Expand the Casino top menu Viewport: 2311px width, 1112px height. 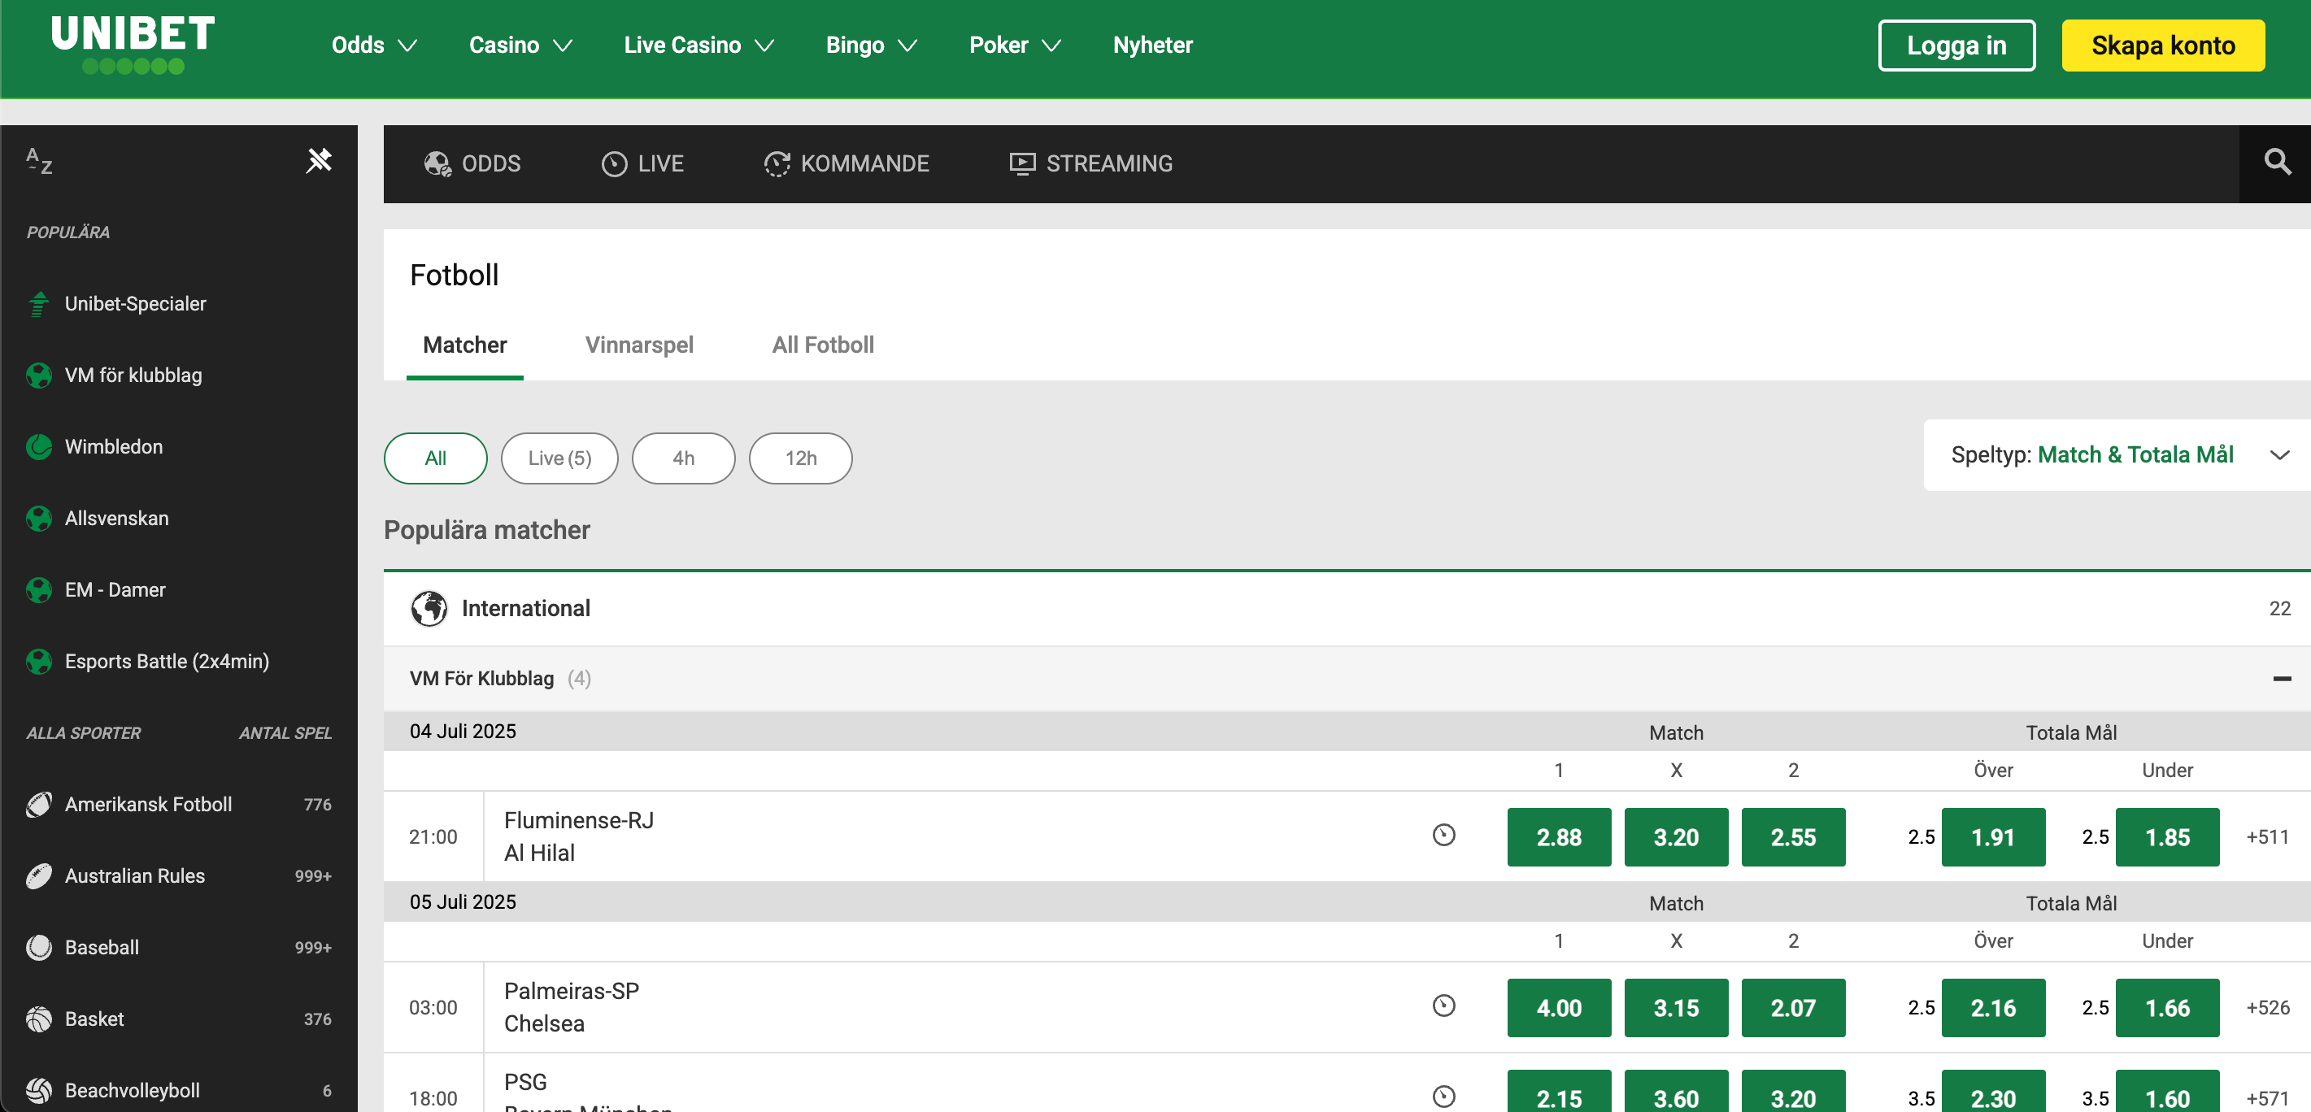(520, 45)
